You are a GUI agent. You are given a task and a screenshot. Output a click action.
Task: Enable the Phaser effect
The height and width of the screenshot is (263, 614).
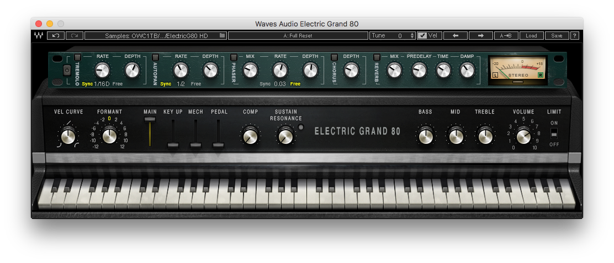(234, 57)
